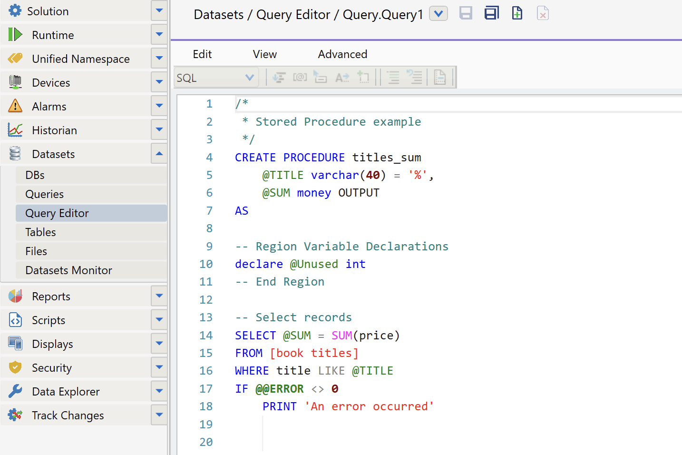
Task: Open the Advanced menu
Action: click(342, 54)
